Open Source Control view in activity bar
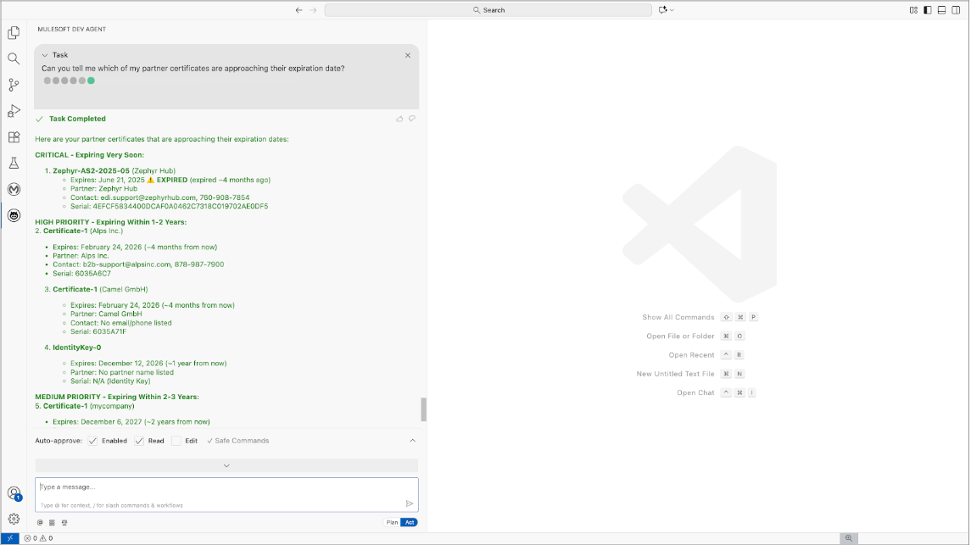971x545 pixels. point(14,85)
